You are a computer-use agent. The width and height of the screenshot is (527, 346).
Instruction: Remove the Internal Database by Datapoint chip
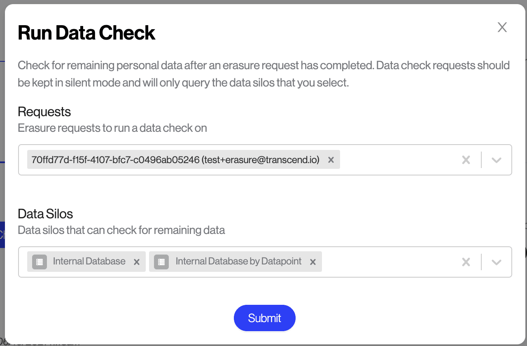312,262
